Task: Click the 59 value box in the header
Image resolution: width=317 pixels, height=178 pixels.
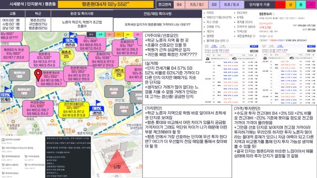Action: point(214,4)
